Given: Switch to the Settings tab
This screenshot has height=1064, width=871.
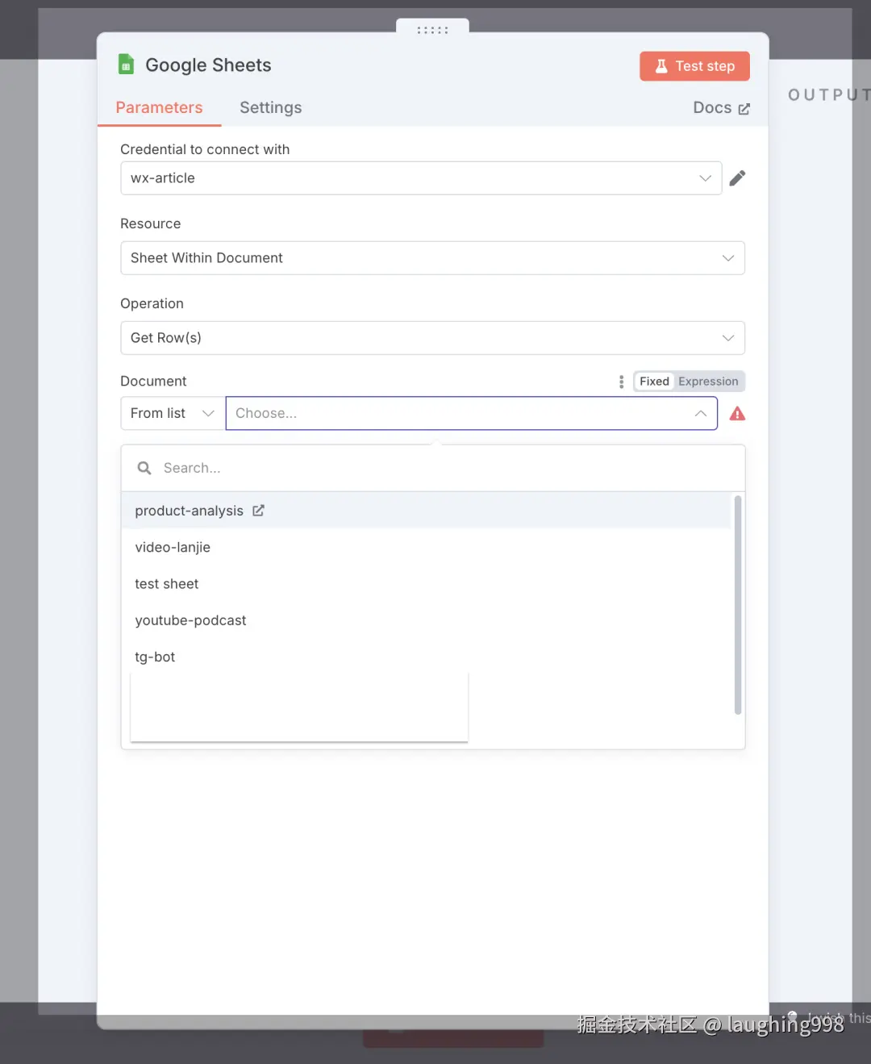Looking at the screenshot, I should pyautogui.click(x=270, y=108).
